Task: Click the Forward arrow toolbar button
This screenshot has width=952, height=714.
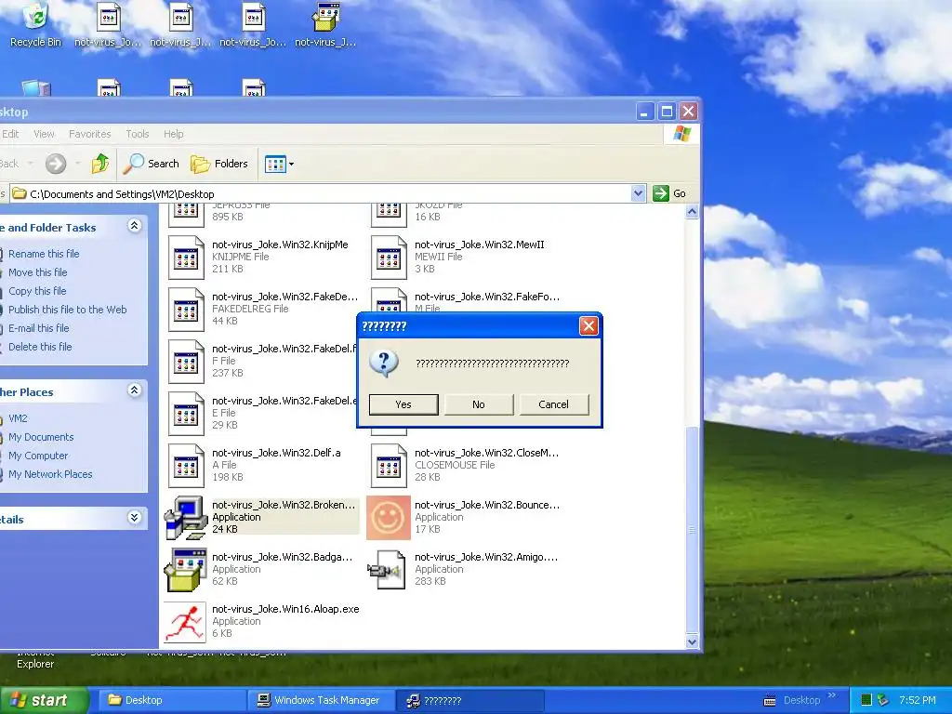Action: click(x=56, y=164)
